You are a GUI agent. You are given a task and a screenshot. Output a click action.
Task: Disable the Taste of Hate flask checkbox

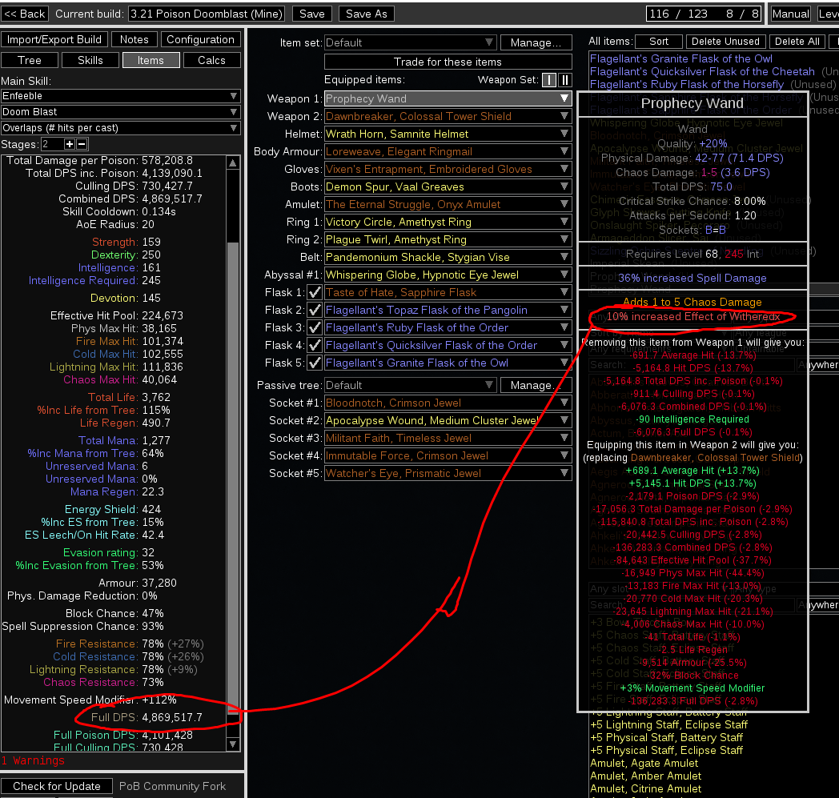(x=314, y=292)
